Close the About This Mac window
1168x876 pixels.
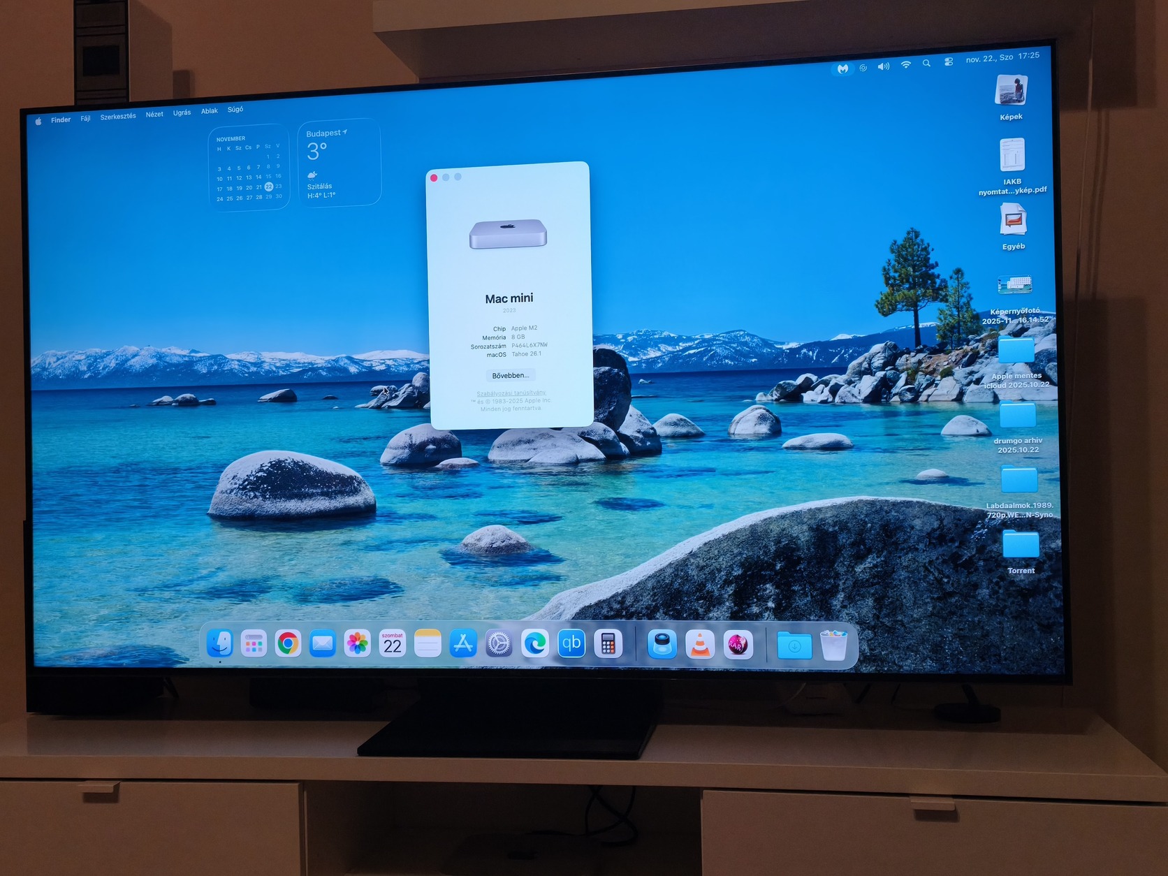(434, 178)
